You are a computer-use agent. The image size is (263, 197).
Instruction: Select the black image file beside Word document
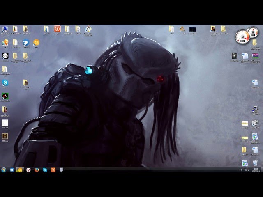234,56
